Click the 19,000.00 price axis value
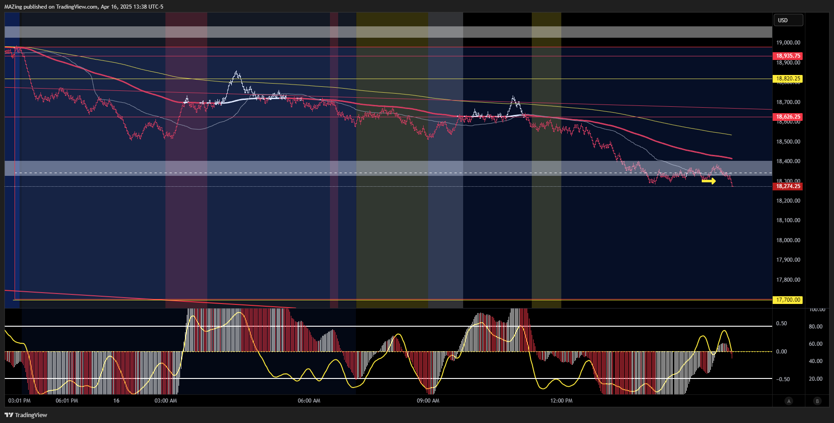834x423 pixels. 788,43
